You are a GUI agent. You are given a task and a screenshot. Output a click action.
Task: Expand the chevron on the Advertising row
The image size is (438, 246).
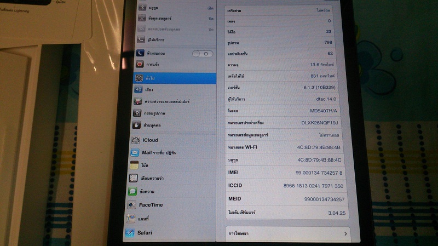(x=345, y=233)
